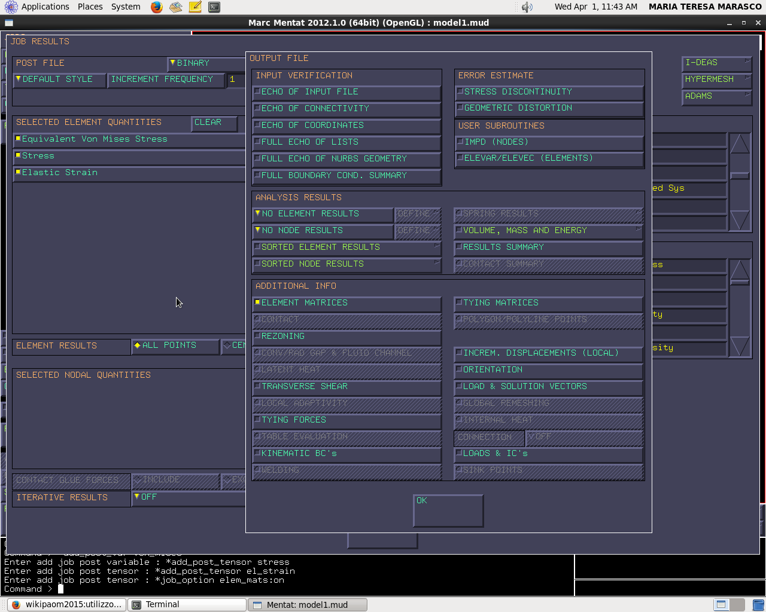This screenshot has width=766, height=612.
Task: Click Increment Frequency button
Action: [x=166, y=80]
